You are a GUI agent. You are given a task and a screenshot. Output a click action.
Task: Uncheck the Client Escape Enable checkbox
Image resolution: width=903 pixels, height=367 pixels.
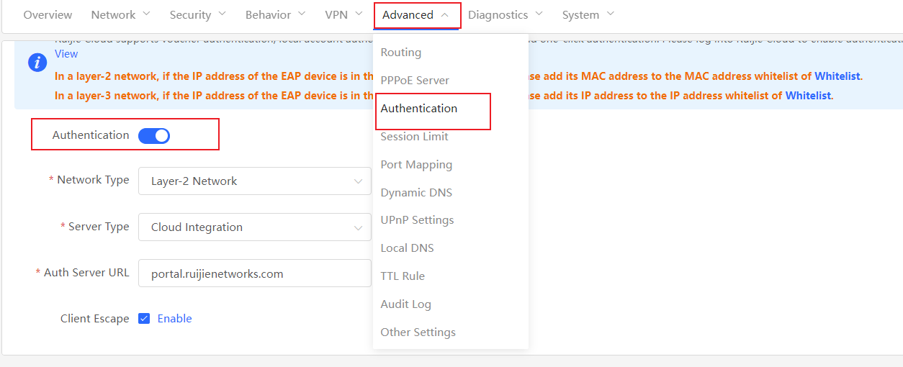point(144,319)
